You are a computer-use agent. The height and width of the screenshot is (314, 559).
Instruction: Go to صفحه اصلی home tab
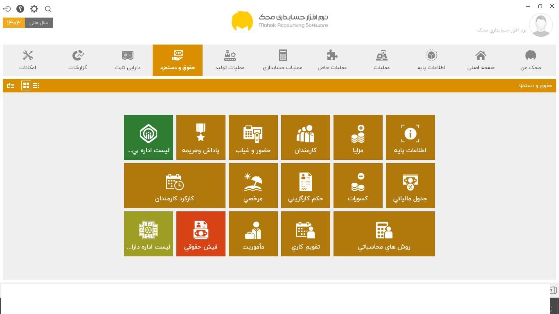tap(481, 60)
